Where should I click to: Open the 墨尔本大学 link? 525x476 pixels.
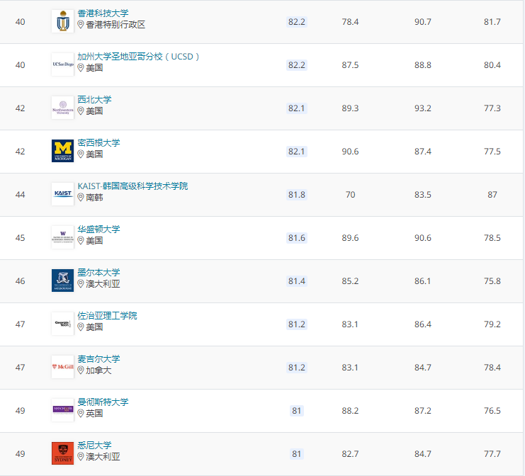(98, 273)
